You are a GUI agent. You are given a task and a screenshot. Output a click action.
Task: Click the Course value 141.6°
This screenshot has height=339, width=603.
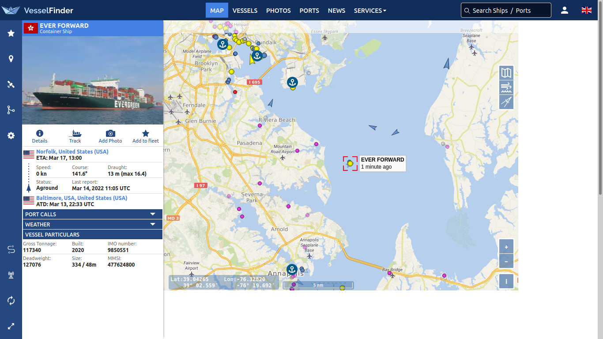point(79,173)
